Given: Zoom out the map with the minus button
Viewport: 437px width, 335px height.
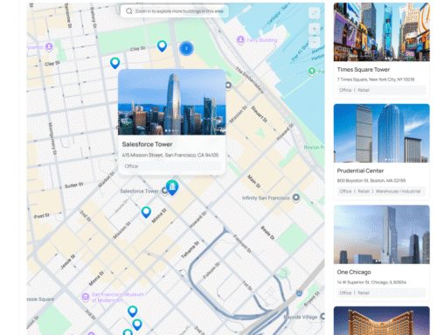Looking at the screenshot, I should pyautogui.click(x=314, y=42).
